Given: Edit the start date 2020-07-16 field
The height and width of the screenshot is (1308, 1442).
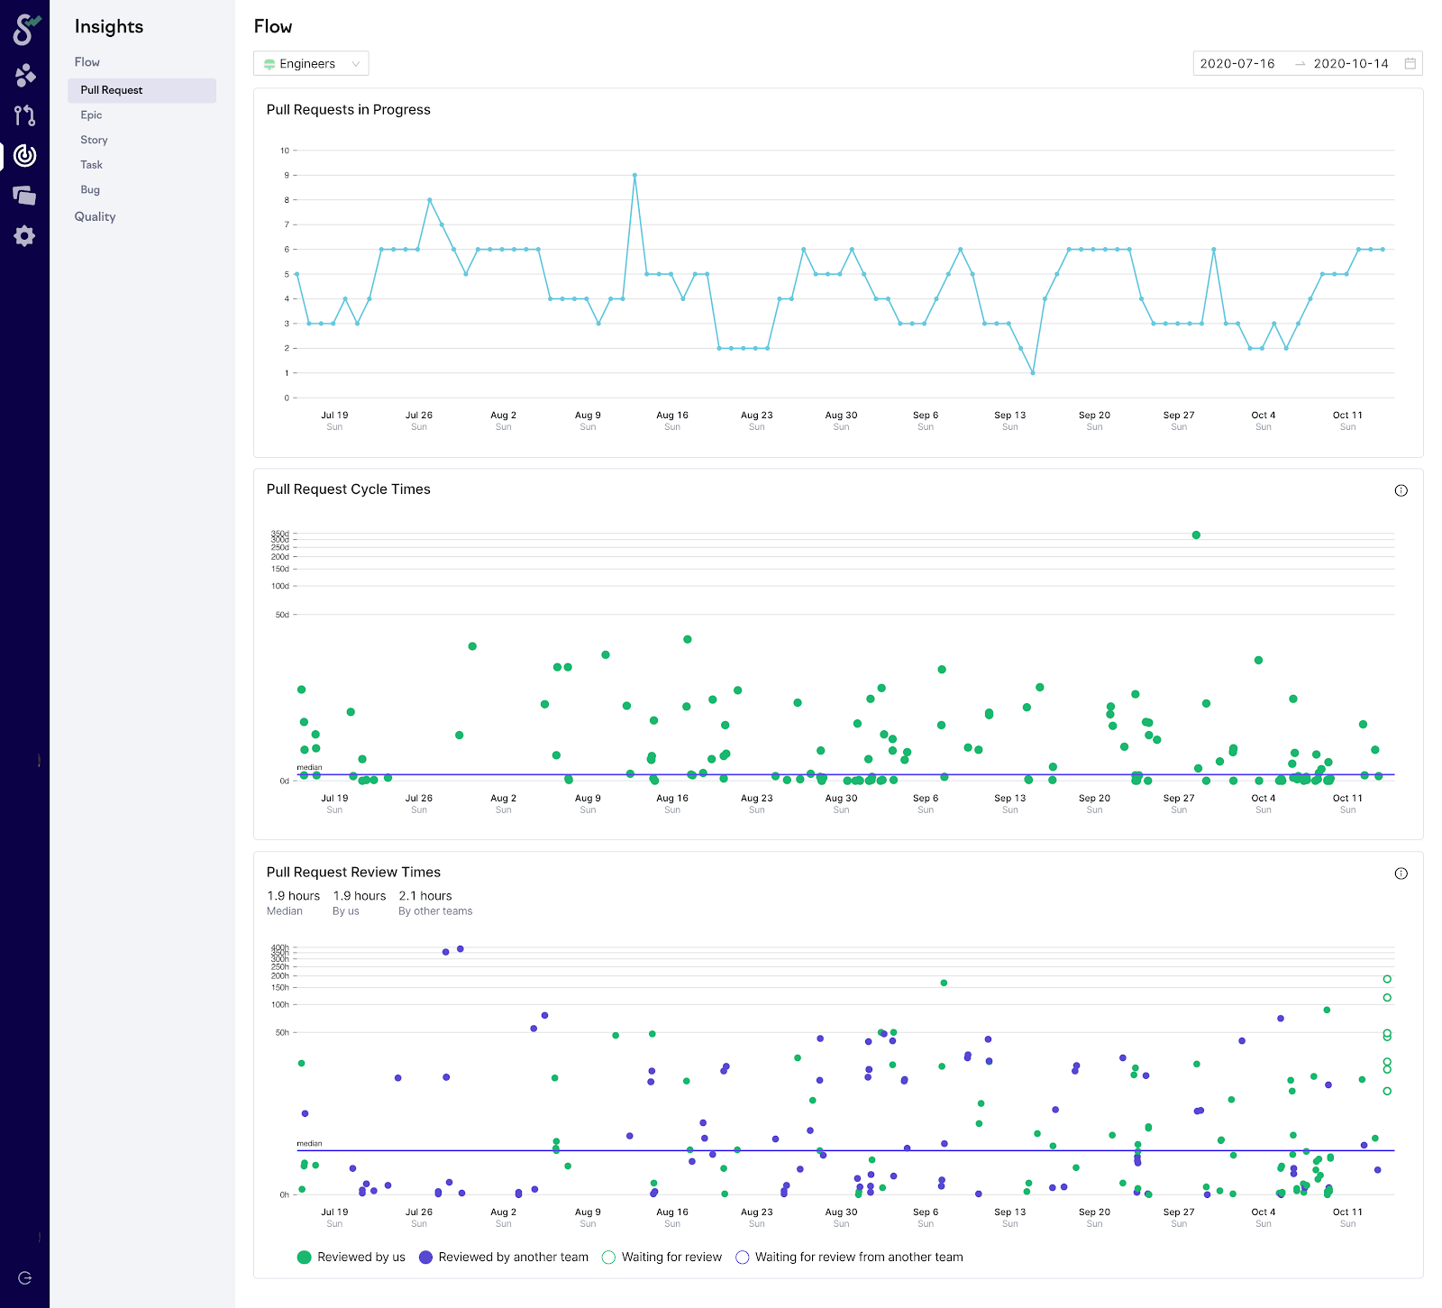Looking at the screenshot, I should coord(1237,63).
